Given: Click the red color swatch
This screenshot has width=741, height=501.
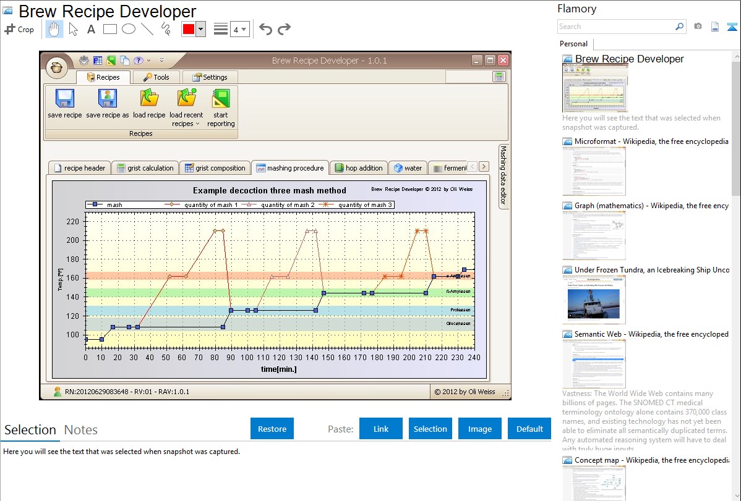Looking at the screenshot, I should pyautogui.click(x=189, y=29).
